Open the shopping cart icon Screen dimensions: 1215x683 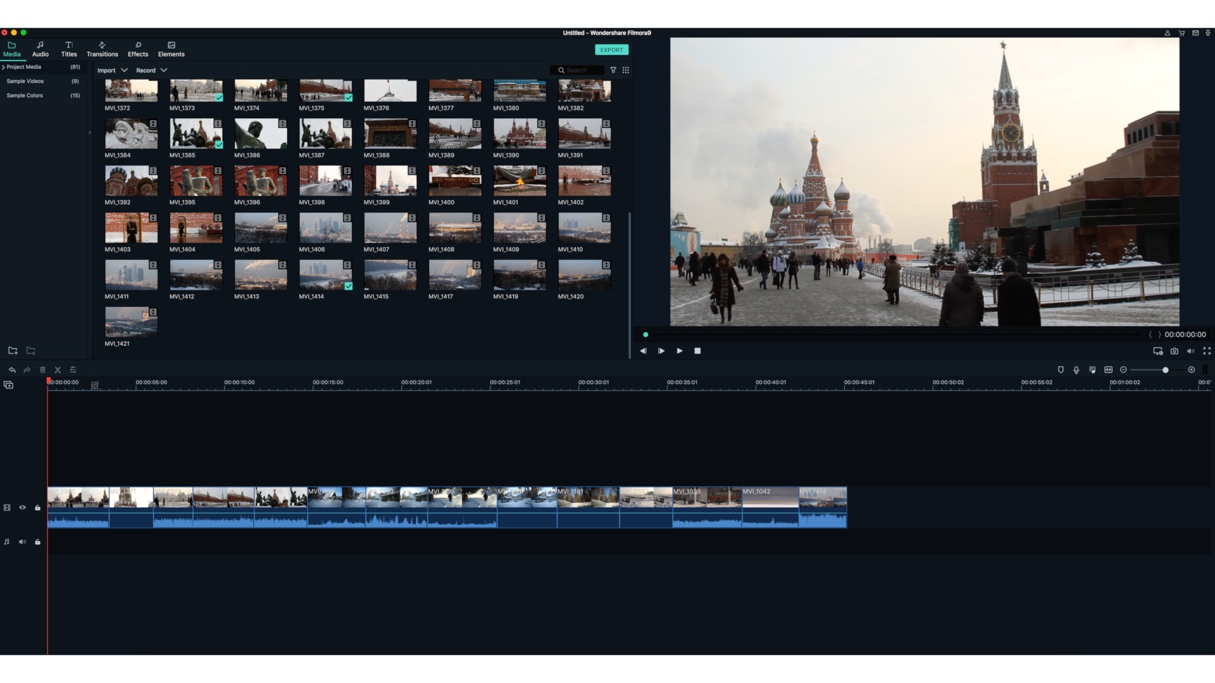[1181, 33]
